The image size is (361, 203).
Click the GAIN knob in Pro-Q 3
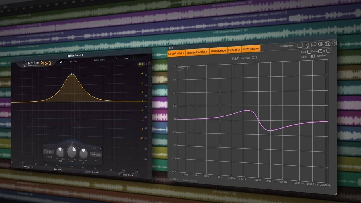[71, 152]
